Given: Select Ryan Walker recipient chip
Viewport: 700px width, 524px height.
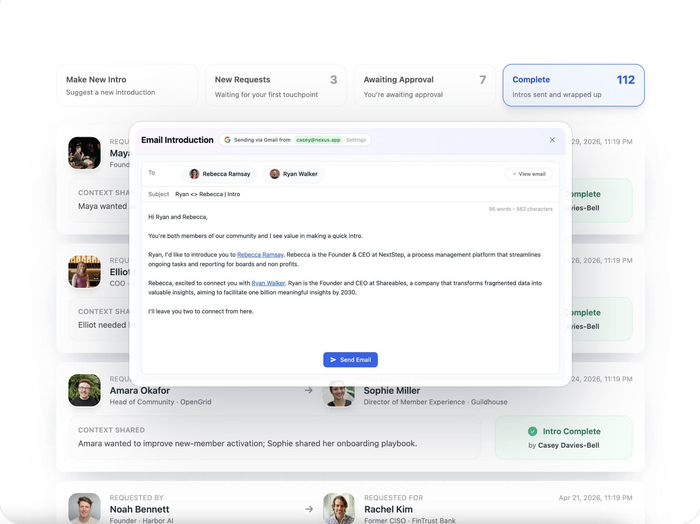Looking at the screenshot, I should (294, 174).
